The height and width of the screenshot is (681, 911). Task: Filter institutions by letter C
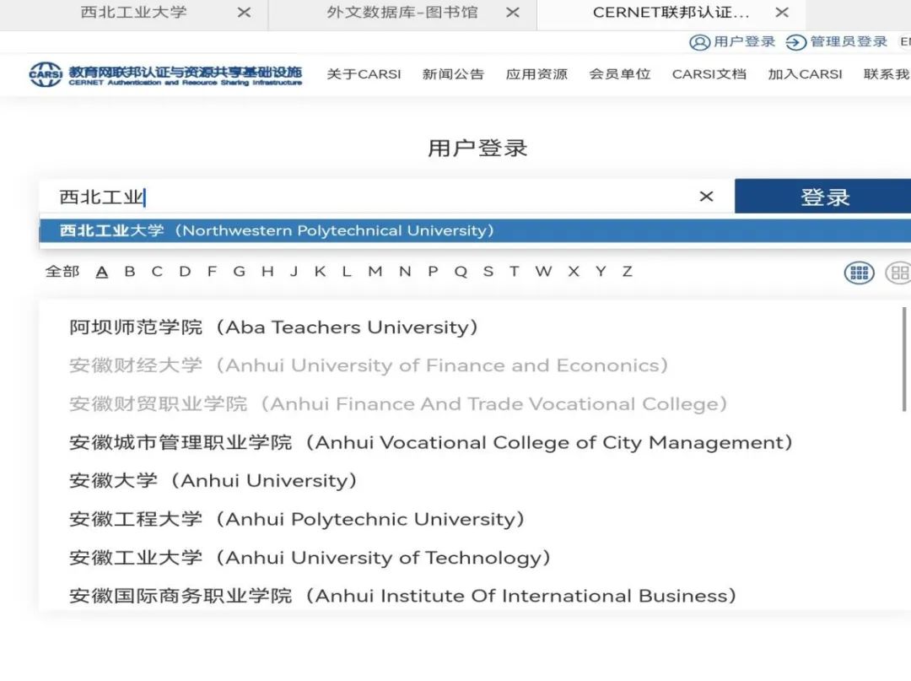pyautogui.click(x=157, y=272)
